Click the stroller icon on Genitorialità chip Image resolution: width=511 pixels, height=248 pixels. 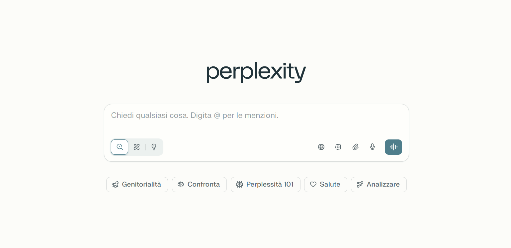pyautogui.click(x=115, y=184)
